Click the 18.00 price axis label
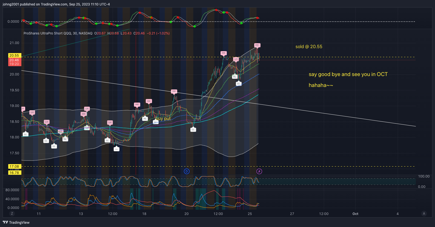Viewport: 435px width, 227px height. (15, 137)
